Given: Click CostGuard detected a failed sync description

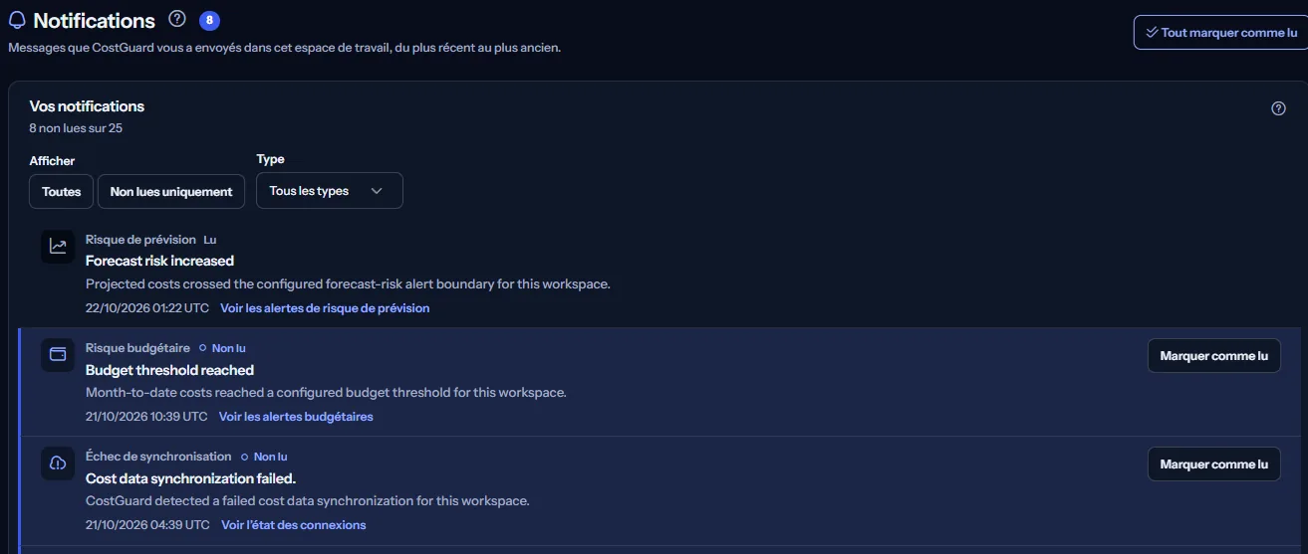Looking at the screenshot, I should 307,501.
